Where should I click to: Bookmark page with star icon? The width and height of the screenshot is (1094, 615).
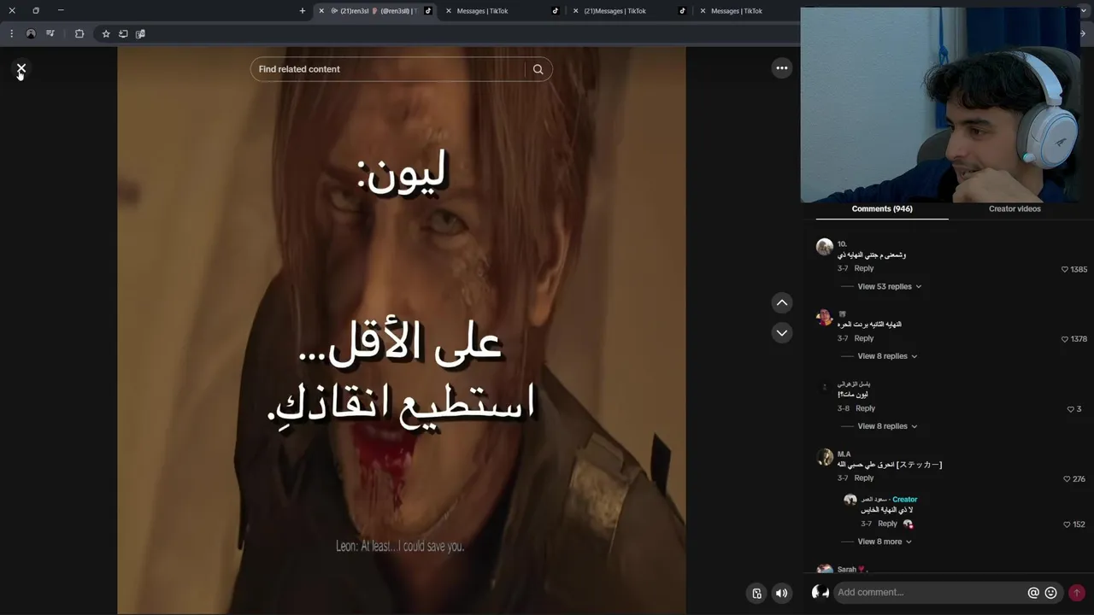pos(106,33)
